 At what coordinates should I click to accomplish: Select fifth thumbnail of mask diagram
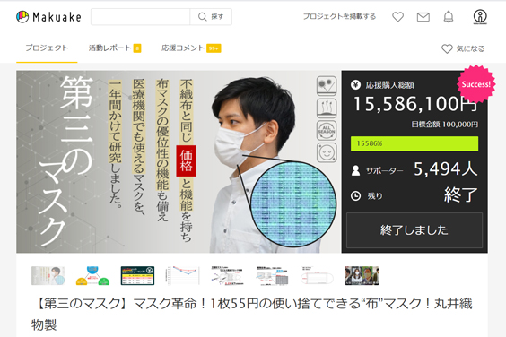[x=227, y=276]
